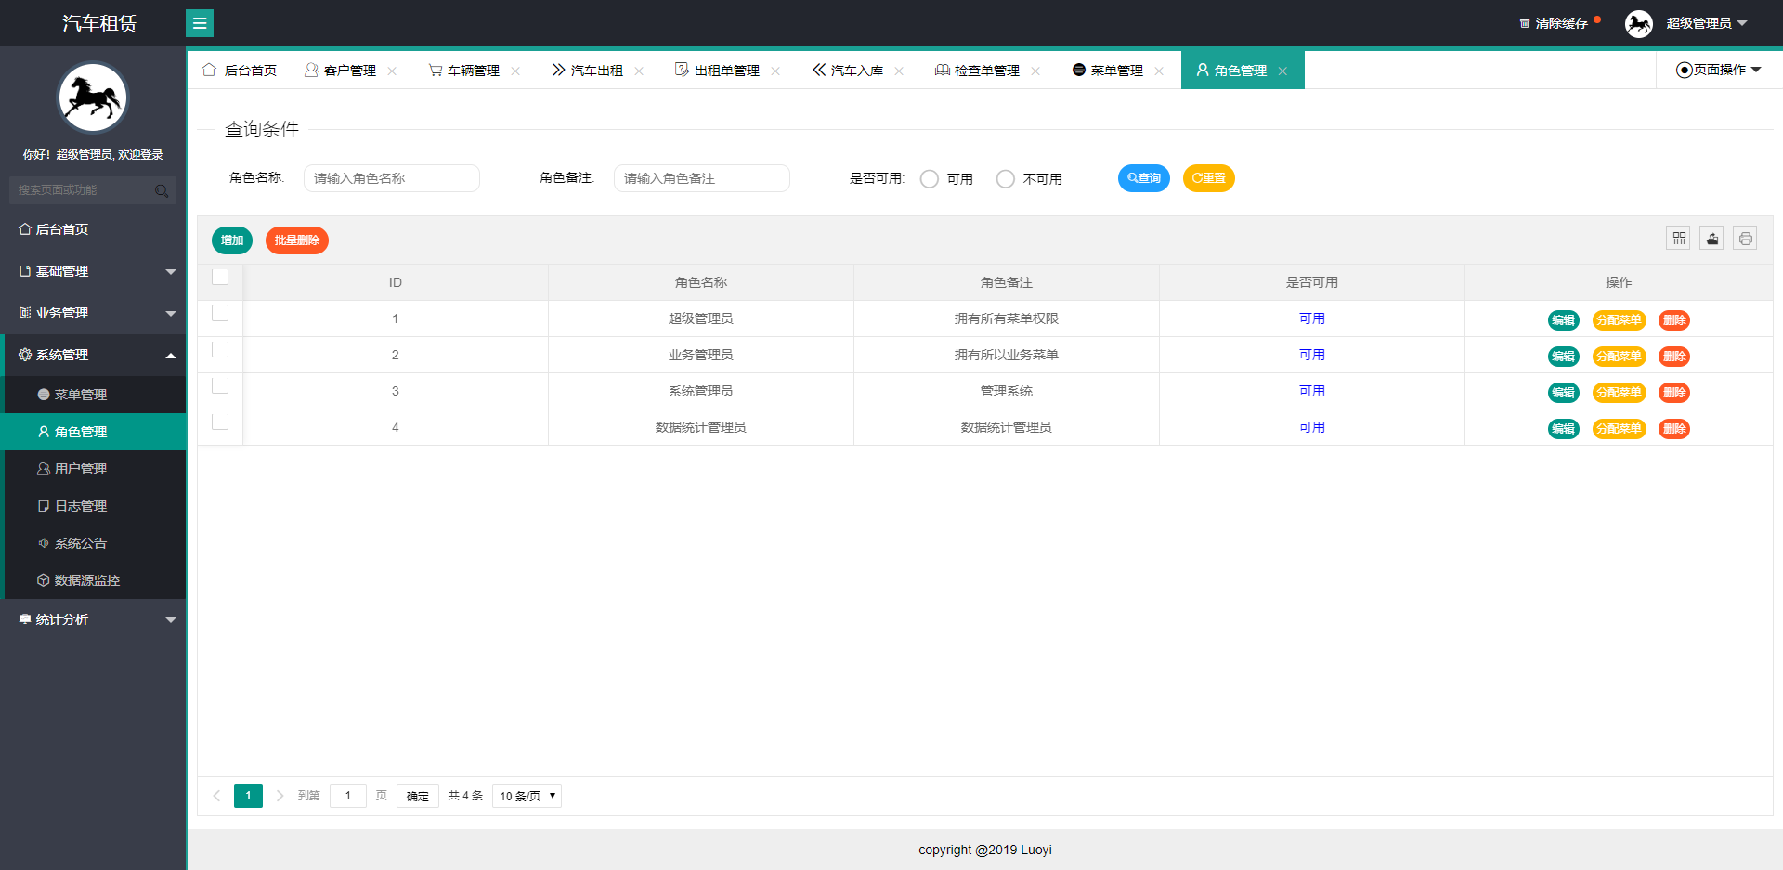The height and width of the screenshot is (870, 1783).
Task: Click the green 增加 button
Action: [232, 240]
